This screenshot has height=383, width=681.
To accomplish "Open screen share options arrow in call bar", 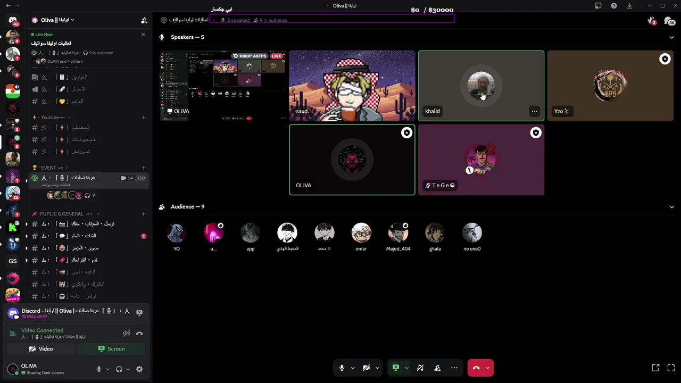I will point(406,368).
